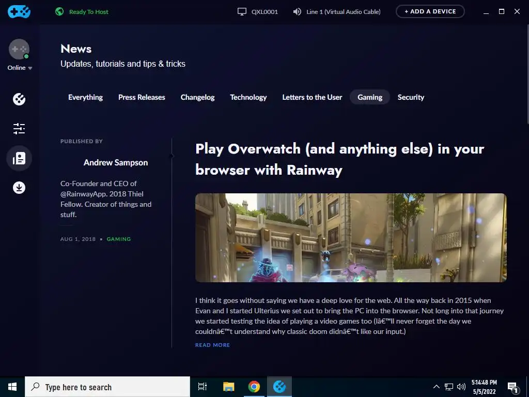This screenshot has height=397, width=529.
Task: Select the Technology tab
Action: pos(248,97)
